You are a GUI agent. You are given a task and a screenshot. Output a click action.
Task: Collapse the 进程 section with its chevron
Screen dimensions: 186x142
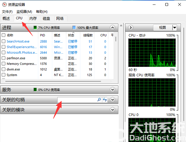(113, 28)
